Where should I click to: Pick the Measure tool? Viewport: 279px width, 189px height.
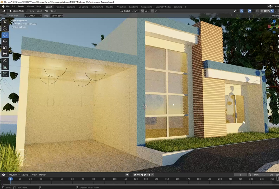click(x=5, y=67)
